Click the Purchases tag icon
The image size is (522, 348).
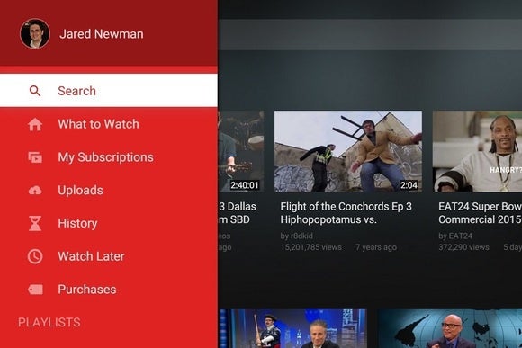click(35, 290)
